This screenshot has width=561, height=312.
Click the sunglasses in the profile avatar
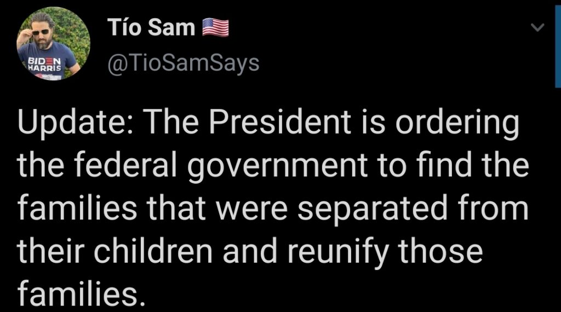41,32
